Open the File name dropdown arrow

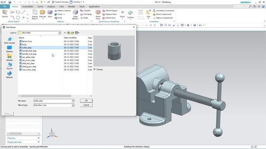tap(73, 101)
